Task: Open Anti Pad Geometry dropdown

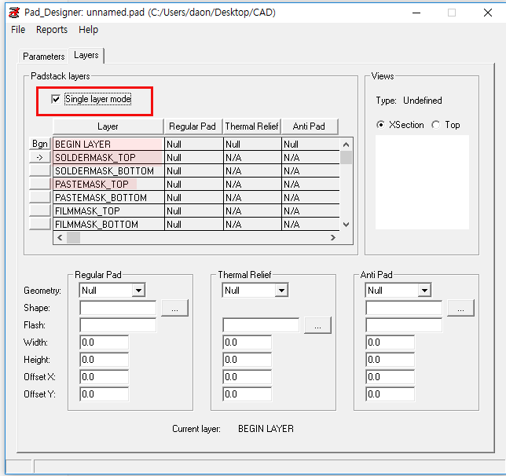Action: coord(424,291)
